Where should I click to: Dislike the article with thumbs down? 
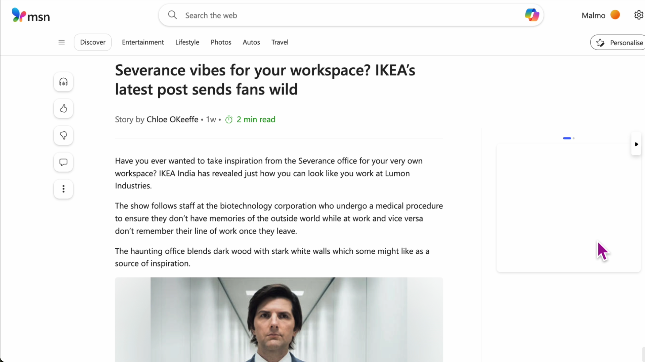coord(63,135)
